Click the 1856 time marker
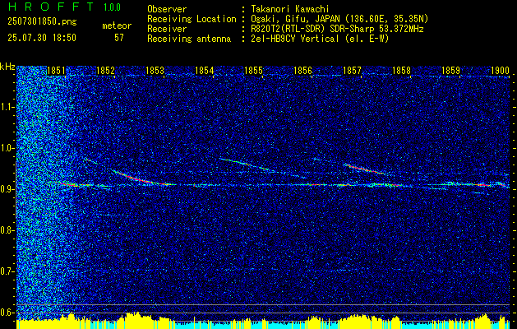This screenshot has width=517, height=329. (302, 71)
